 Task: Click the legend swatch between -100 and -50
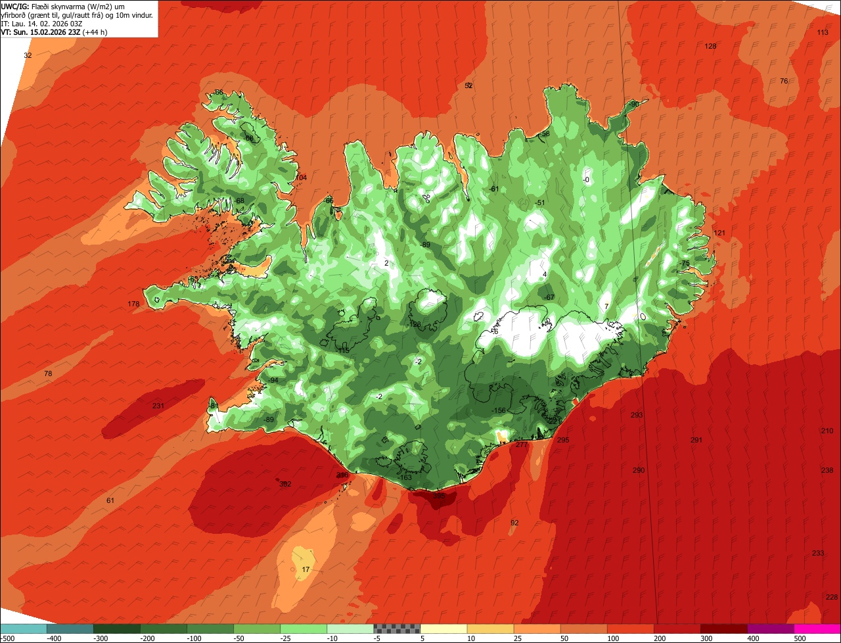click(210, 629)
